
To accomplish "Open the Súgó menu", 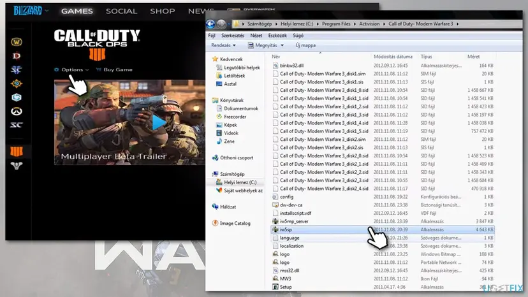I will pos(298,35).
